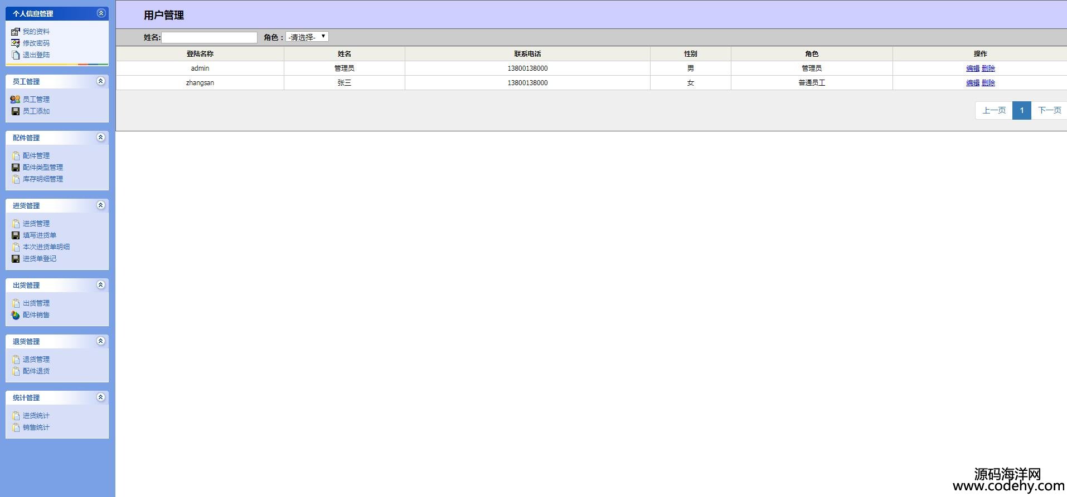Screen dimensions: 1067x497
Task: Click the 填写进货单 disk icon
Action: (x=16, y=235)
